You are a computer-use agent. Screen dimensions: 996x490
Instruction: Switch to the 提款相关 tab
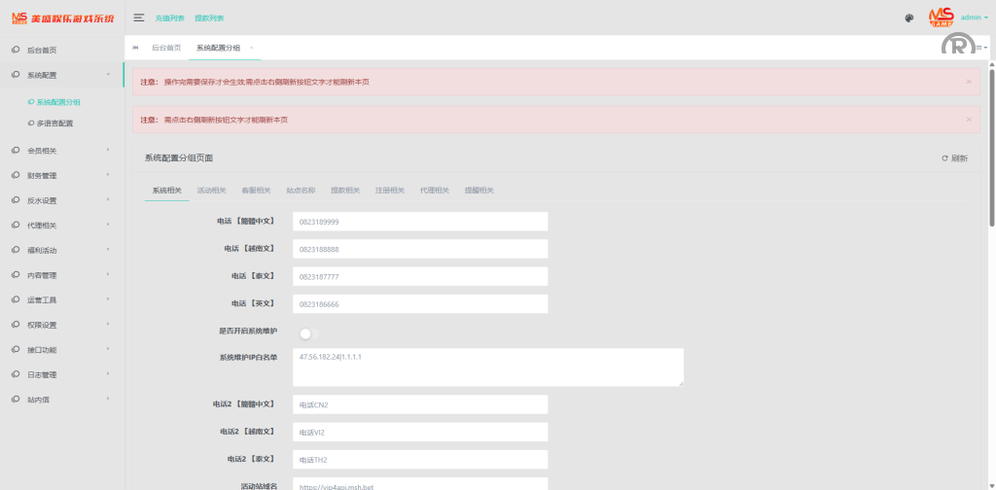click(345, 191)
